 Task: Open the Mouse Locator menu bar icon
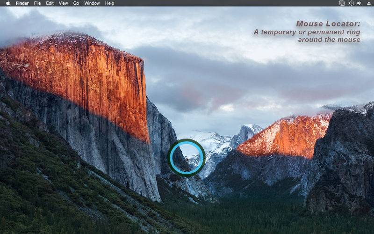pos(342,3)
